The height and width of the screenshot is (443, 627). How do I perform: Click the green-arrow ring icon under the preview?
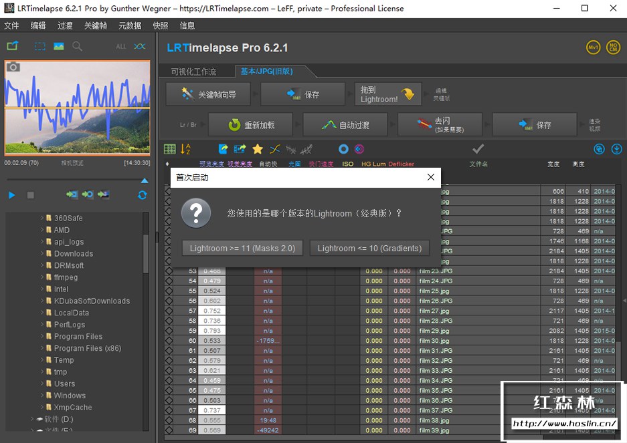[88, 194]
